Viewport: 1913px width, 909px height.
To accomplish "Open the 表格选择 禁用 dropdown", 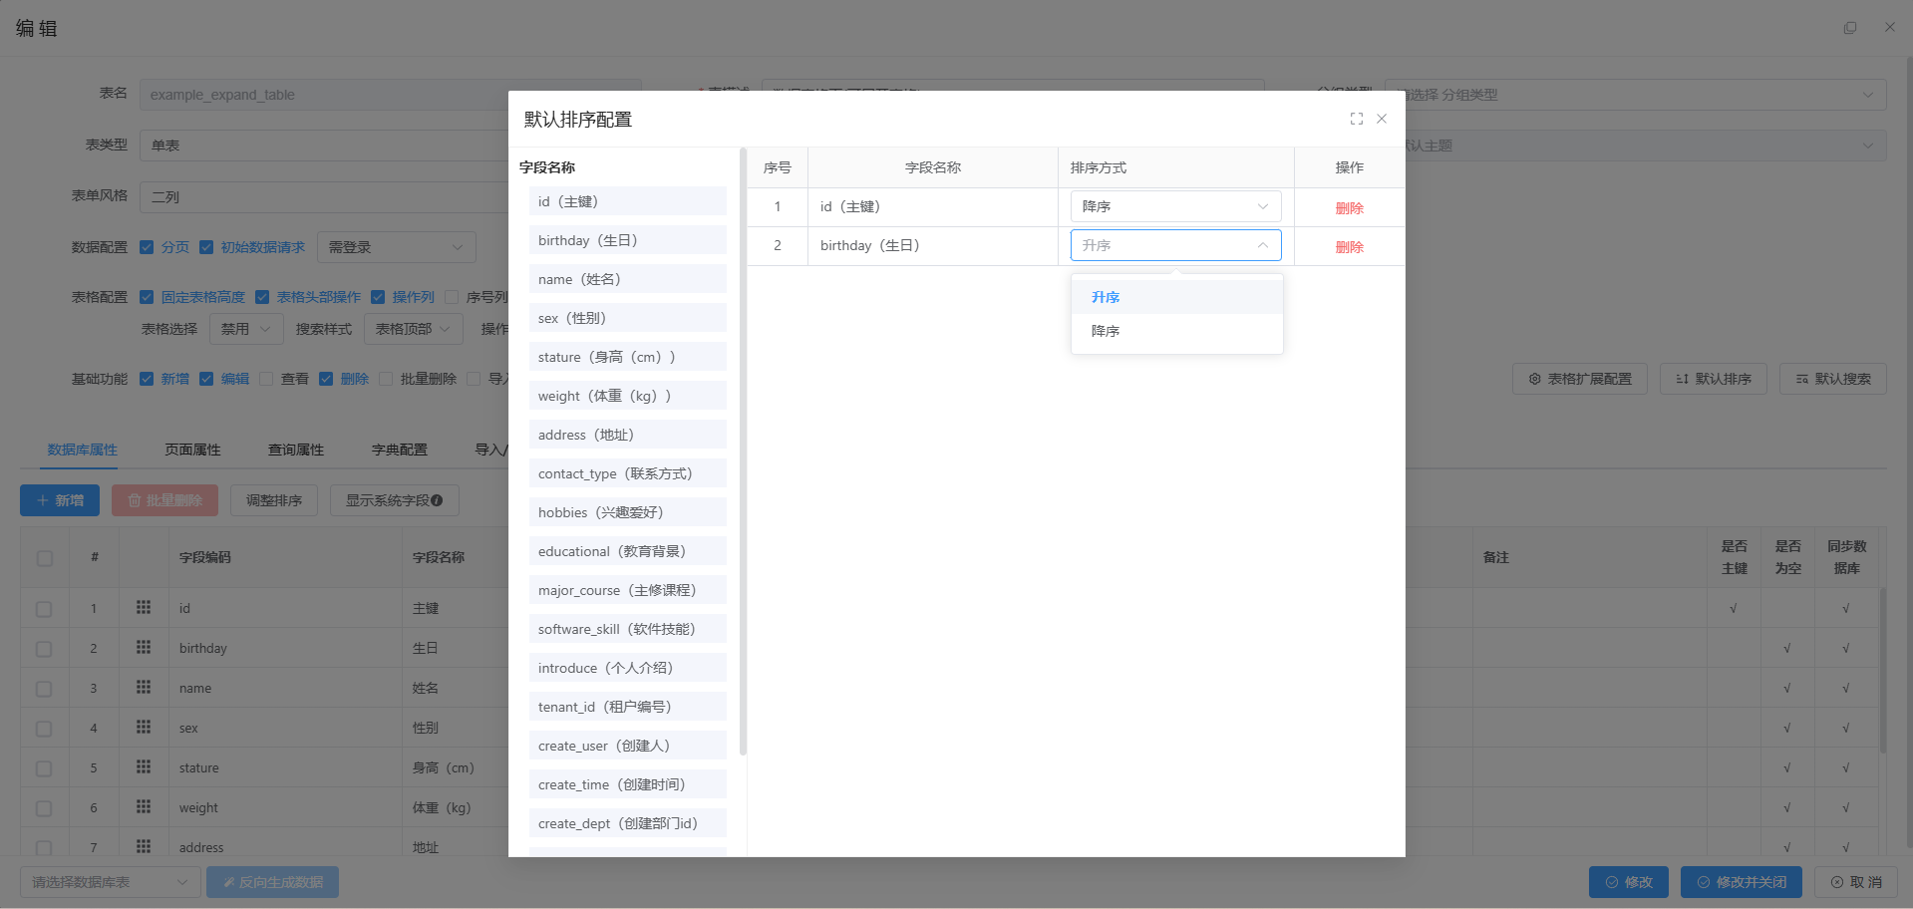I will tap(245, 329).
